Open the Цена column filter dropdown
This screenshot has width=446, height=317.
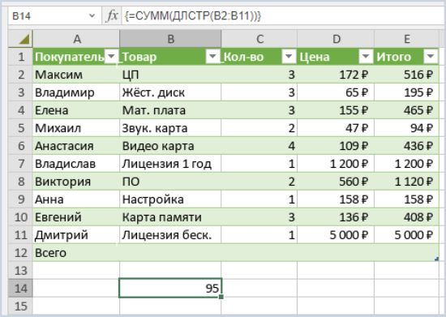pos(366,57)
